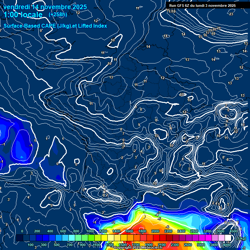The image size is (250, 250).
Task: Click the '2300' legend label below the scale
Action: (x=175, y=245)
